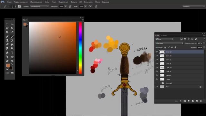This screenshot has width=206, height=116.
Task: Open the brush opacity slider arrow
Action: [65, 6]
